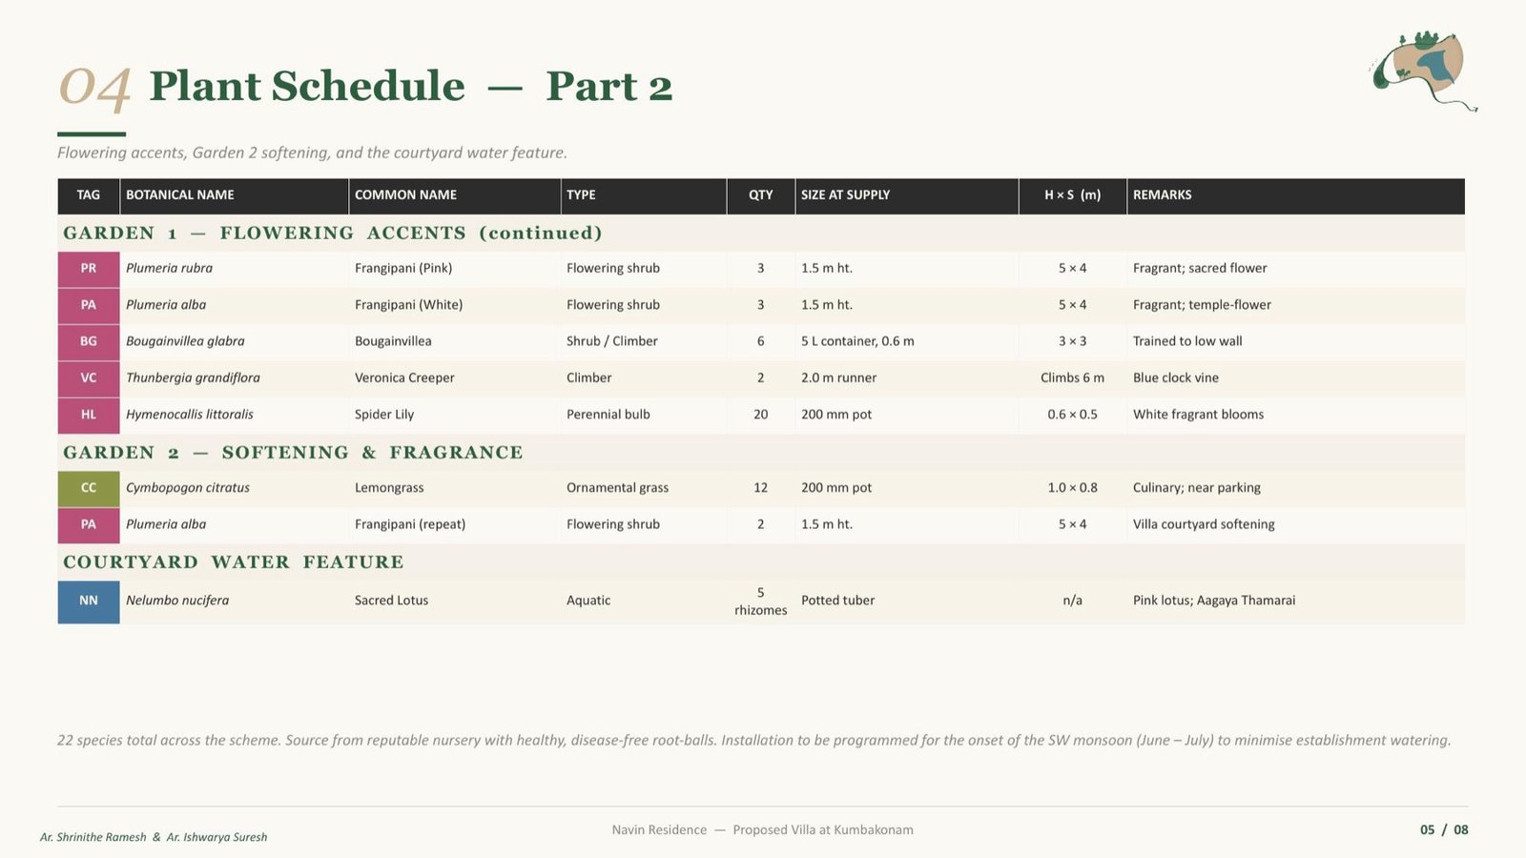Screen dimensions: 1526x858
Task: Click page number 05 / 08
Action: (x=1444, y=830)
